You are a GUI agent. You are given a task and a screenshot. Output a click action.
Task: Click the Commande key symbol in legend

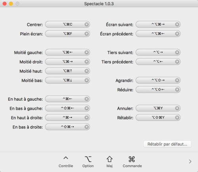132,159
